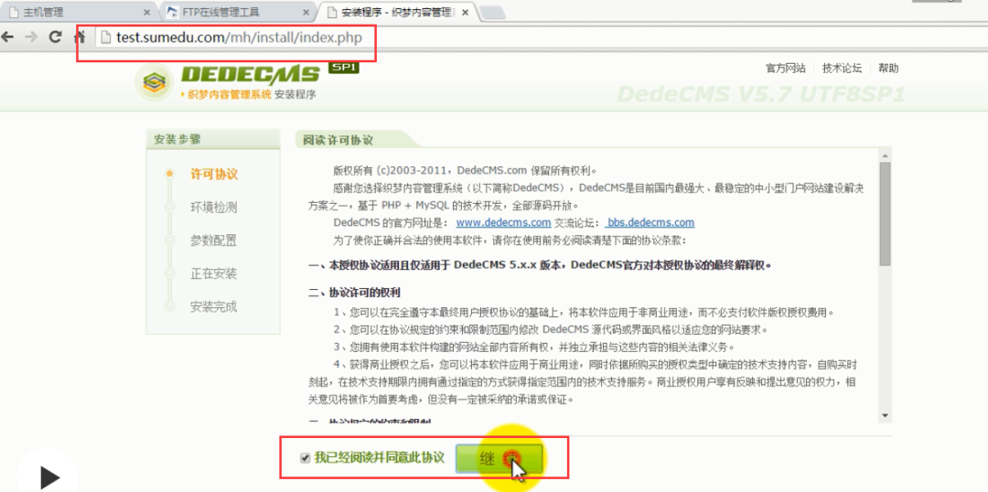
Task: Select the 安装程序 - 织梦内容管理 tab
Action: (398, 12)
